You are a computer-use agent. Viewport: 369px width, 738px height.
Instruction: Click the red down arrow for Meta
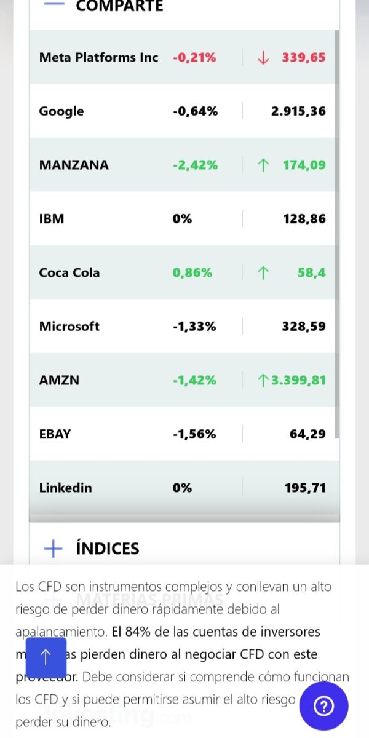coord(263,58)
